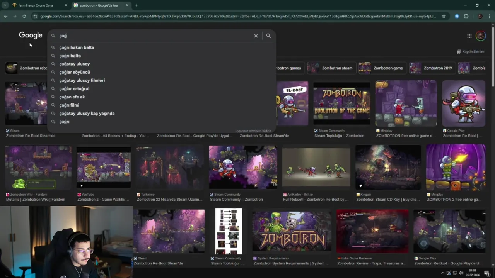
Task: Show hidden tray icons chevron
Action: (443, 273)
